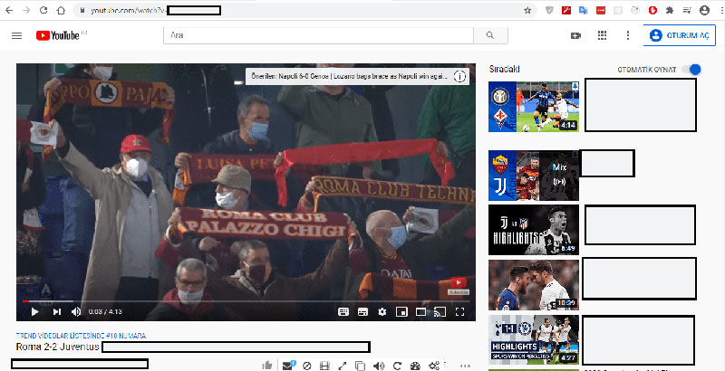The height and width of the screenshot is (371, 725).
Task: Open the Chrome profile avatar
Action: click(704, 10)
